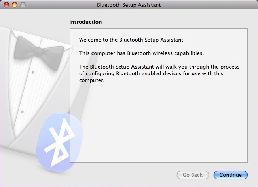Click the 'Bluetooth Setup Assistant' window title
This screenshot has width=258, height=187.
[x=129, y=5]
